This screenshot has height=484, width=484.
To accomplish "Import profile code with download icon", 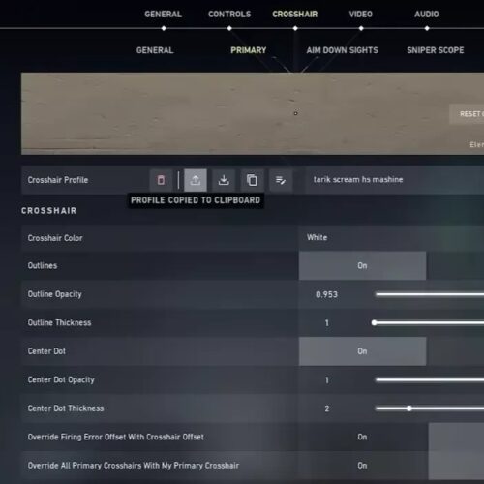I will [x=224, y=180].
